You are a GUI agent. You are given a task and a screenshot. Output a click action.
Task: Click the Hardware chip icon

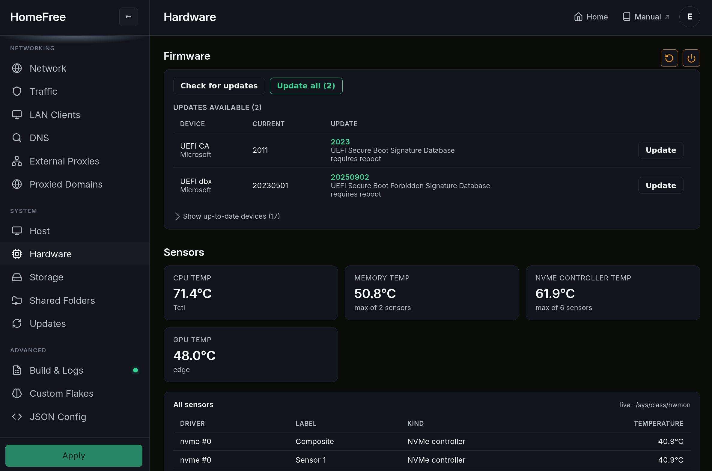point(17,254)
